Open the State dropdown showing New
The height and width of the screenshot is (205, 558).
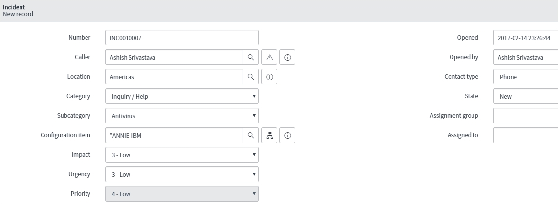[x=525, y=96]
